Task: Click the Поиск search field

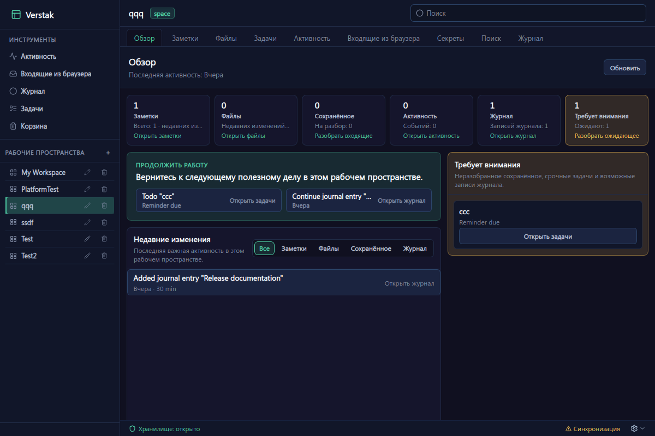Action: click(x=528, y=13)
